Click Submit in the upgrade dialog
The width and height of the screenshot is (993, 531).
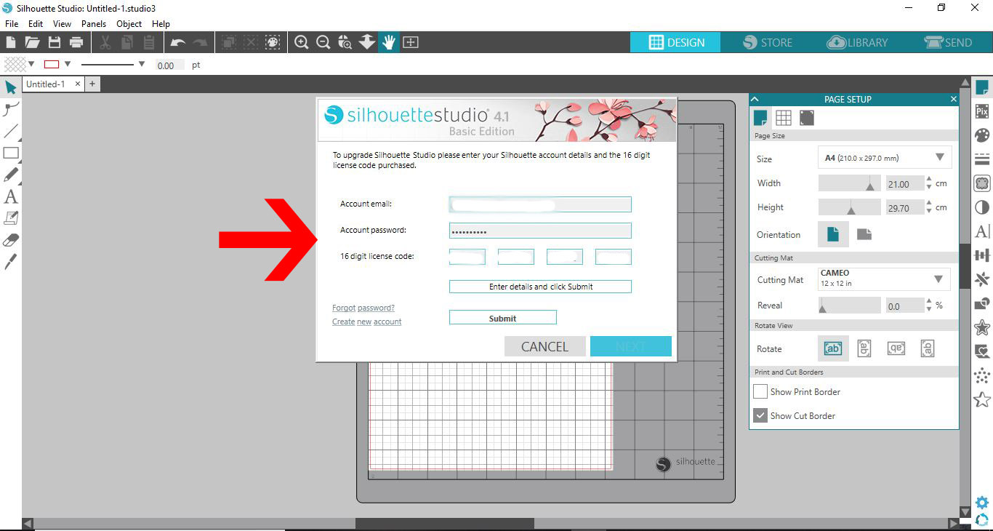click(x=502, y=318)
